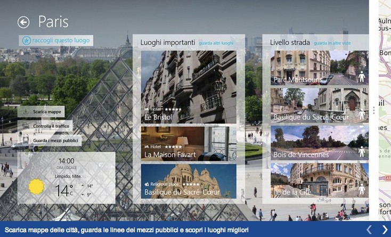
Task: Click the star icon in 'raccogli questo luogo'
Action: [27, 40]
